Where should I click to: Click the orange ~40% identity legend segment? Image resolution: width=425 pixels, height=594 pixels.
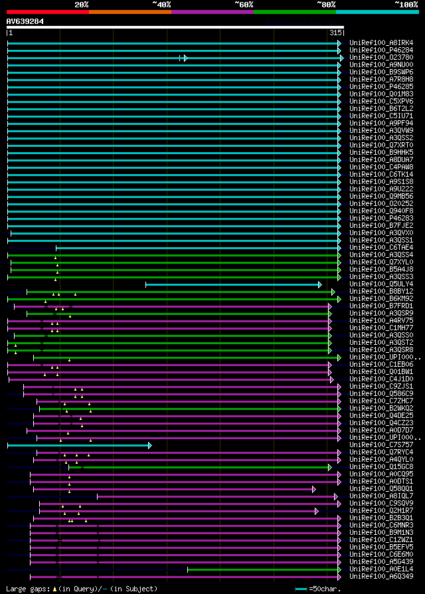pos(130,12)
